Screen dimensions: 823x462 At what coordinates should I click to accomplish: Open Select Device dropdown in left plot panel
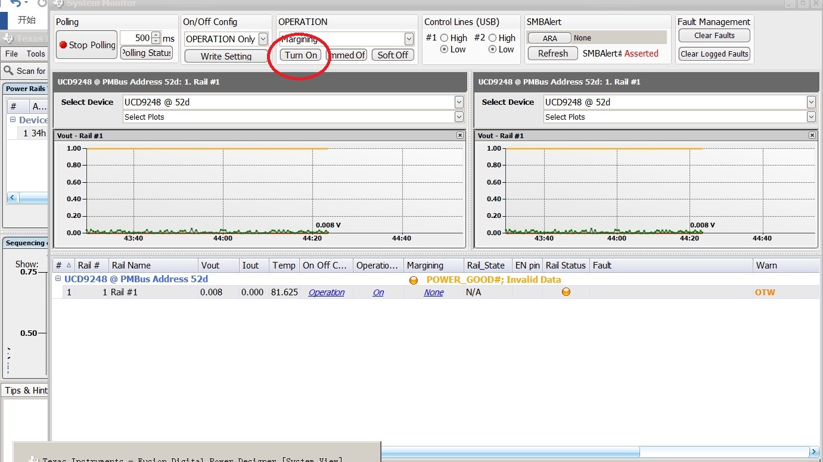[x=459, y=102]
